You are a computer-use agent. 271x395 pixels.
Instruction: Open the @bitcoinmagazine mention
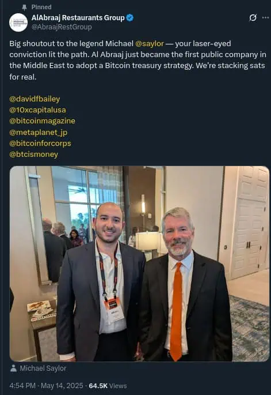[x=42, y=121]
